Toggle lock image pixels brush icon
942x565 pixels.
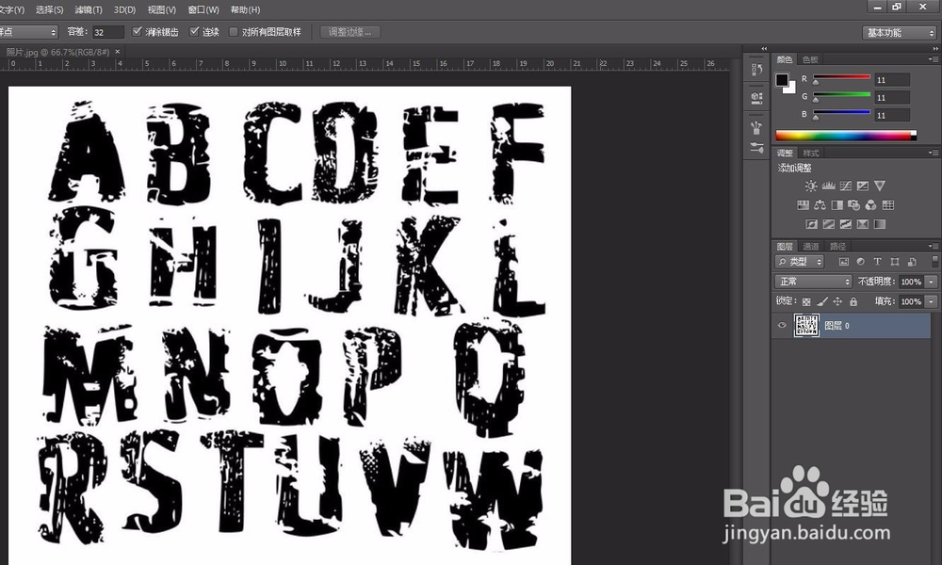coord(821,301)
